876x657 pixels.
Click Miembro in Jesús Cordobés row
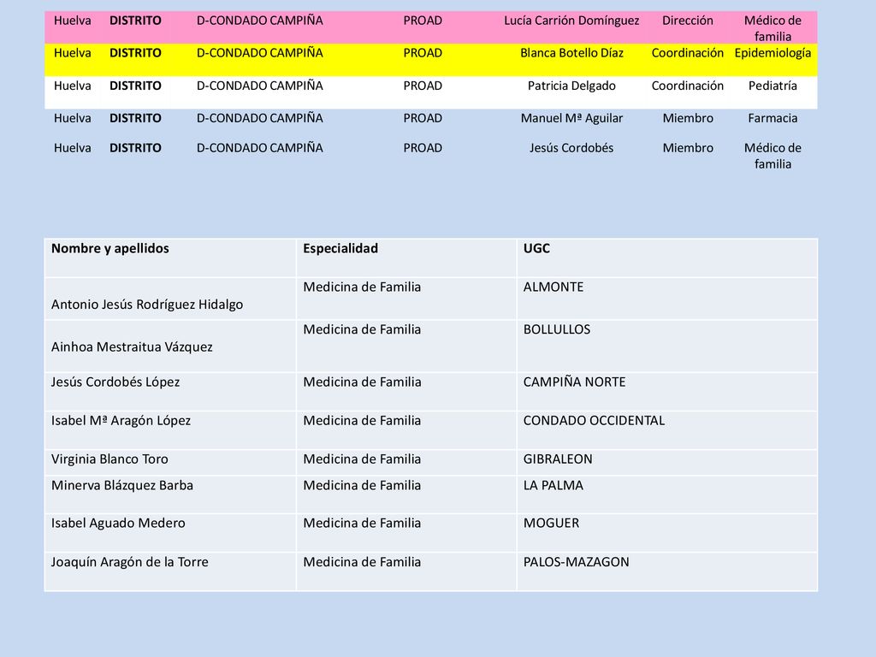click(x=687, y=148)
